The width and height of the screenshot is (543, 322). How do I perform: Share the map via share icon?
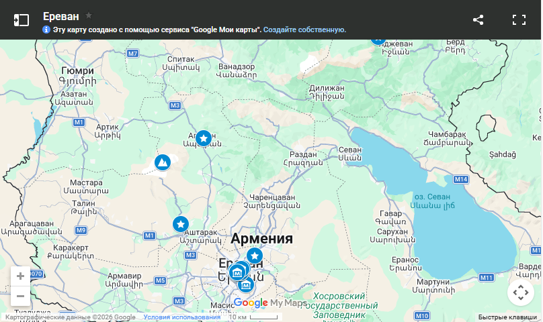click(x=478, y=19)
